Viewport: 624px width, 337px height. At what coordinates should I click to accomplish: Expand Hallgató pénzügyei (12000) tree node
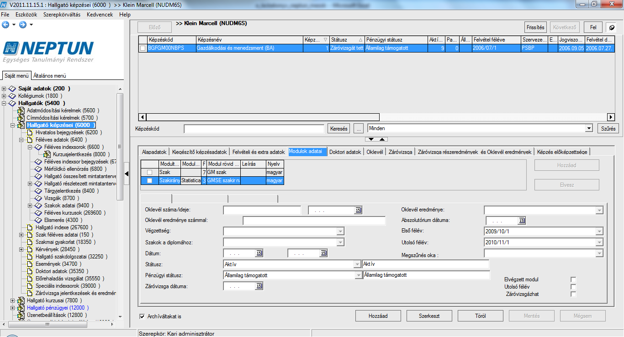[x=13, y=308]
